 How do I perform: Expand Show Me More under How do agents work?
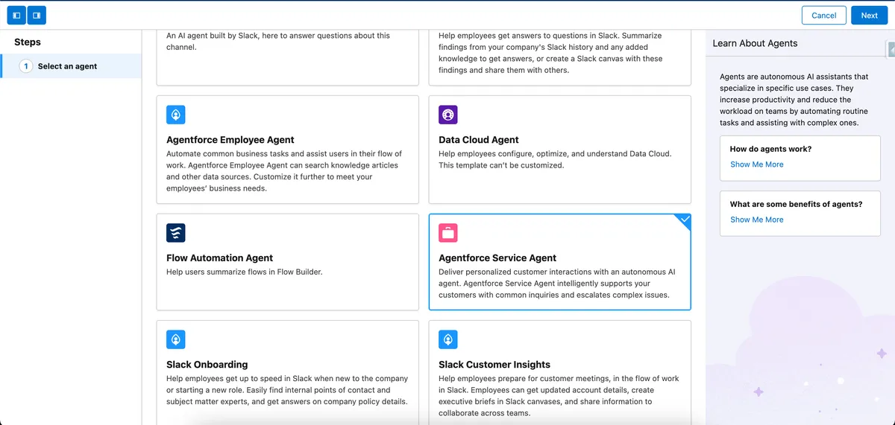coord(756,164)
